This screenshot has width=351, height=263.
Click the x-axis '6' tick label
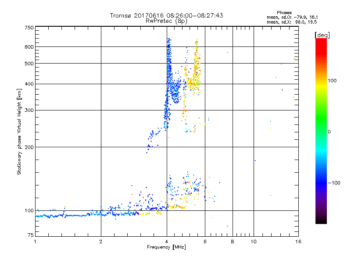point(205,242)
